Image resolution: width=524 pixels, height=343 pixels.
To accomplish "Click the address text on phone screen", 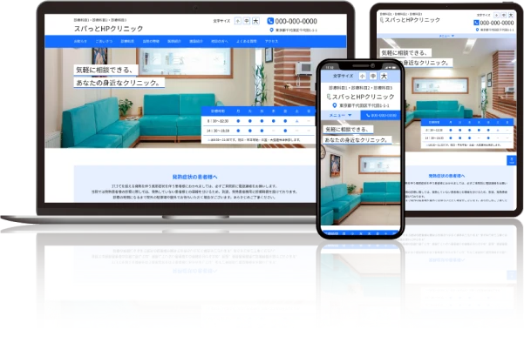I will point(364,105).
